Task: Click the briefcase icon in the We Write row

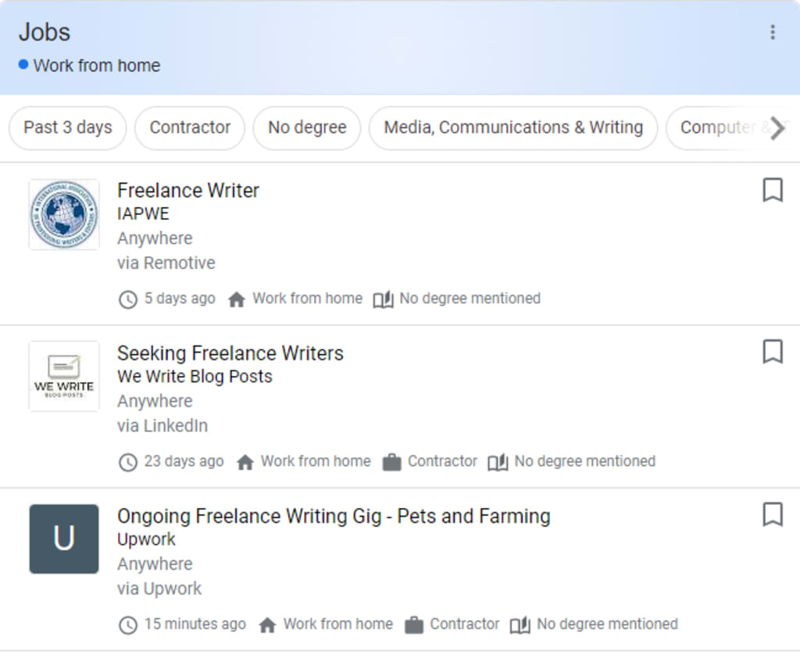Action: 391,462
